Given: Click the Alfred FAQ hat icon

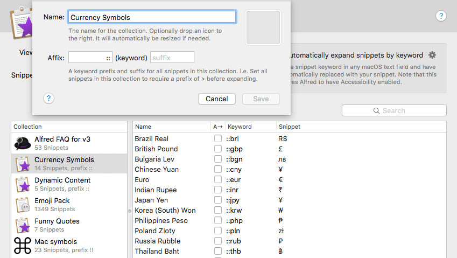Looking at the screenshot, I should pos(23,143).
